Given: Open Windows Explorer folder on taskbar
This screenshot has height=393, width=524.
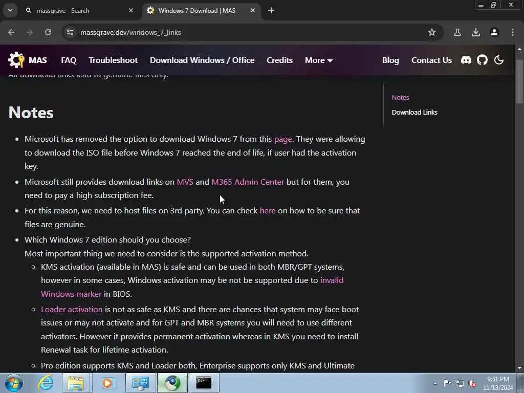Looking at the screenshot, I should point(76,383).
